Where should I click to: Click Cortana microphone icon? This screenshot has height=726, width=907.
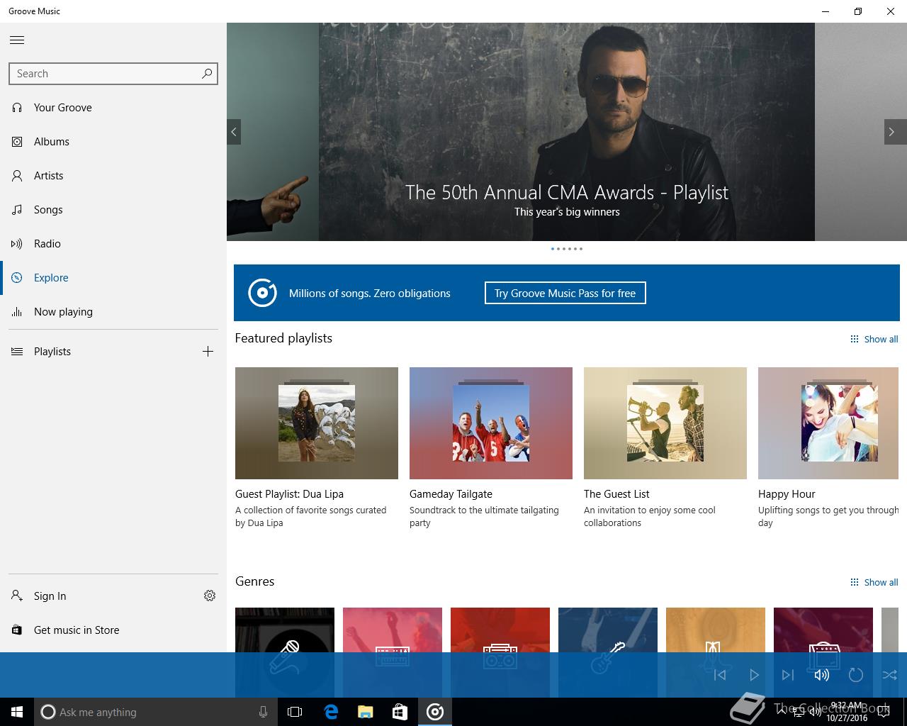click(263, 712)
